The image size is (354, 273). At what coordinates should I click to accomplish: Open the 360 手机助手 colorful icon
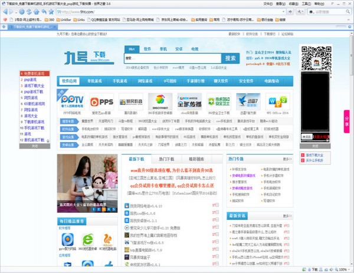160,101
